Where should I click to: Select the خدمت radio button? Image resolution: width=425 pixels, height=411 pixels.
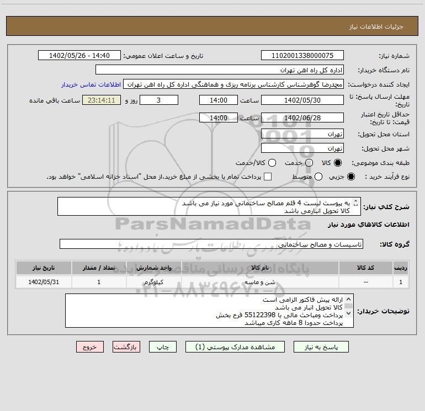click(x=309, y=163)
